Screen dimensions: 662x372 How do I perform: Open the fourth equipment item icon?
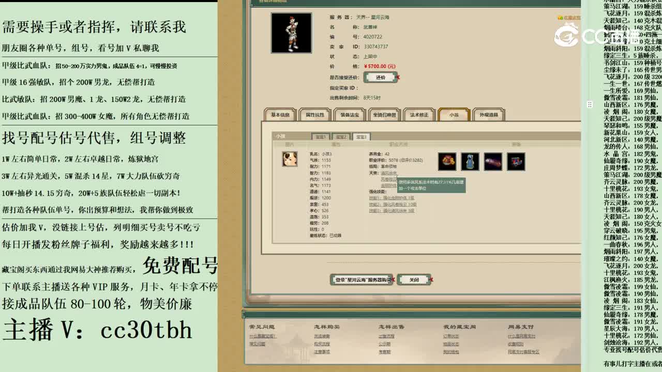(x=516, y=161)
